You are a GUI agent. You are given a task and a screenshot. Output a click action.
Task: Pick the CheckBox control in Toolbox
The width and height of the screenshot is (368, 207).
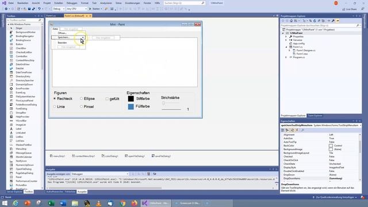pyautogui.click(x=21, y=48)
